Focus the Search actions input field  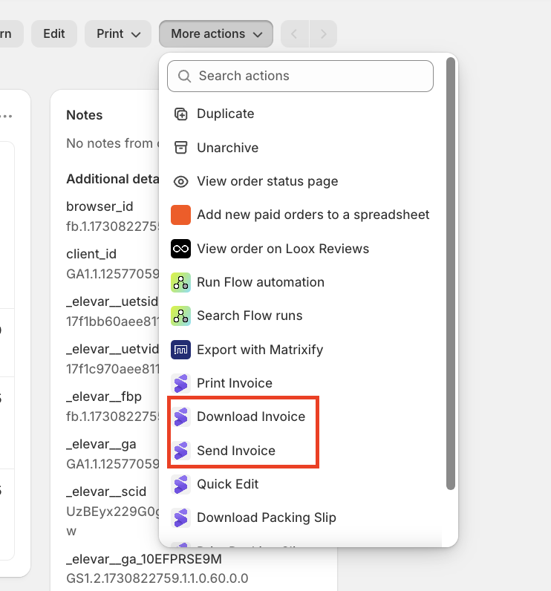300,76
